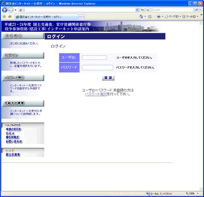Click the インターネット一元受付の手順について説明 text
This screenshot has height=197, width=204.
26,112
